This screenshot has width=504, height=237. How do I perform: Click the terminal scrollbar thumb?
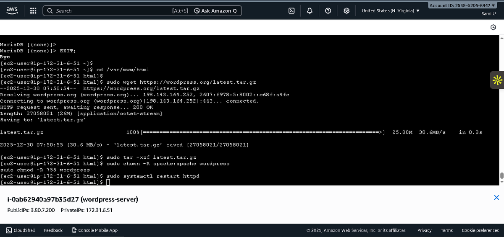pos(501,175)
